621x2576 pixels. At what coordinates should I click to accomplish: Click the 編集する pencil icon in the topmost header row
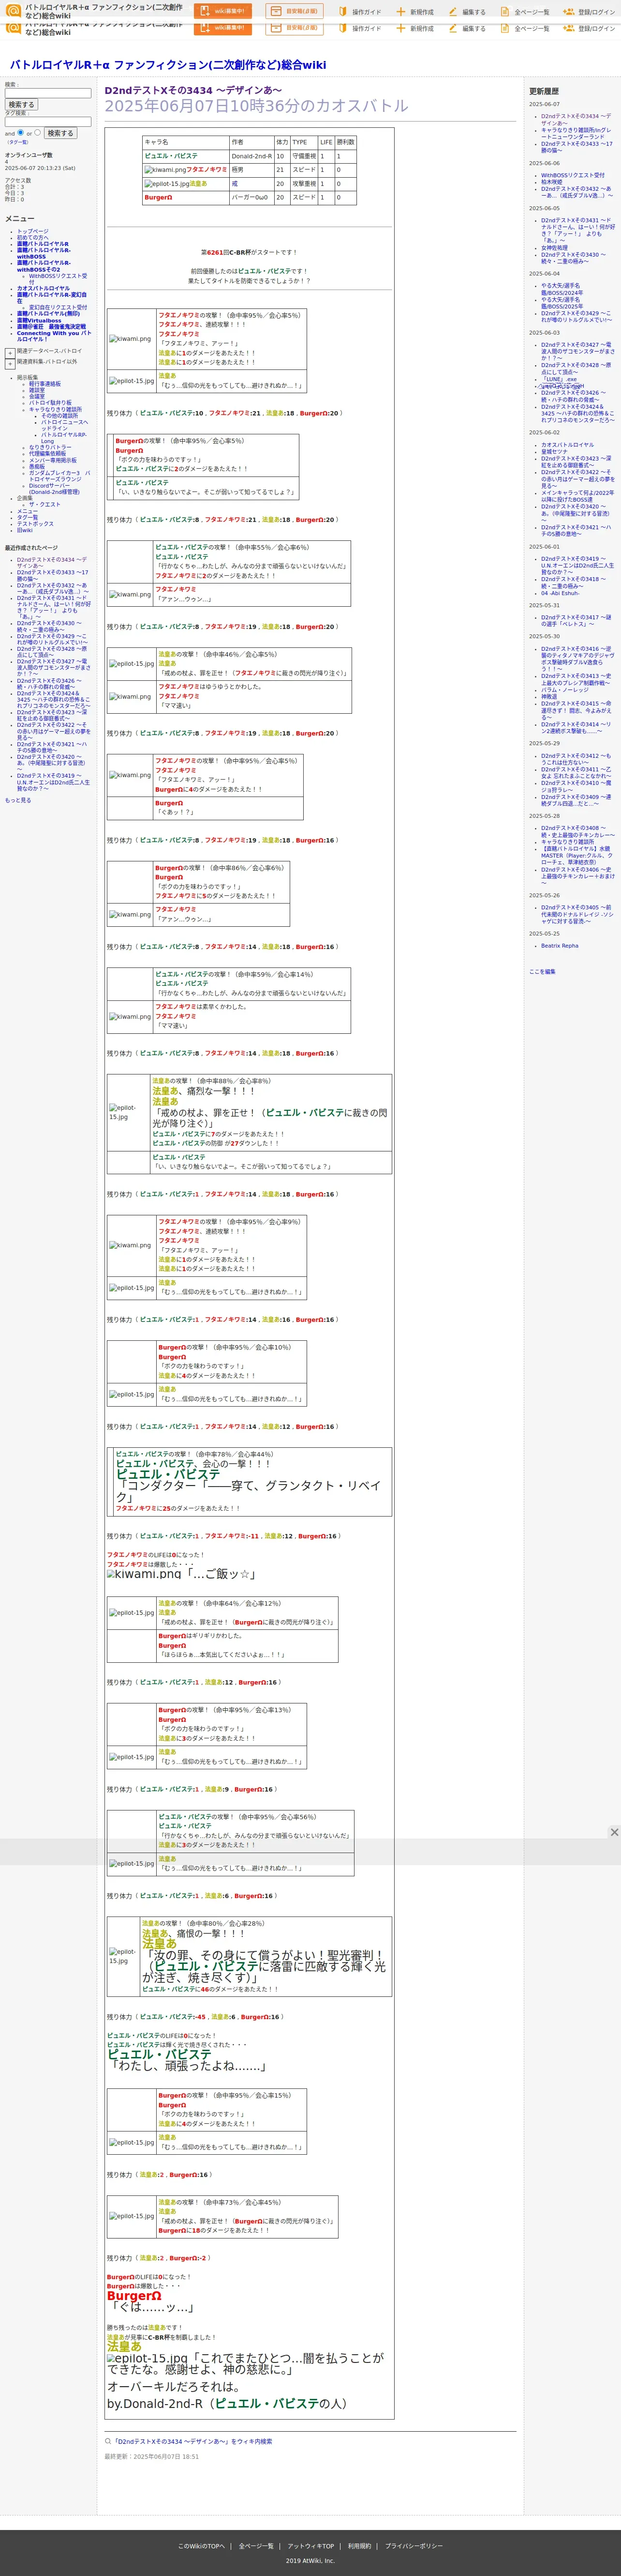pyautogui.click(x=452, y=12)
